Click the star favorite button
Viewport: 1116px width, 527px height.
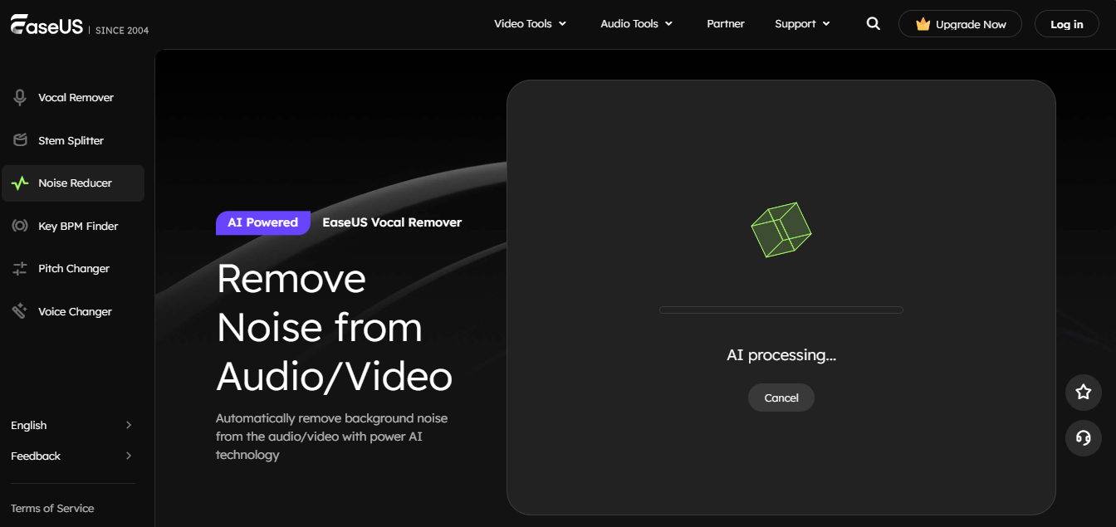click(x=1083, y=392)
